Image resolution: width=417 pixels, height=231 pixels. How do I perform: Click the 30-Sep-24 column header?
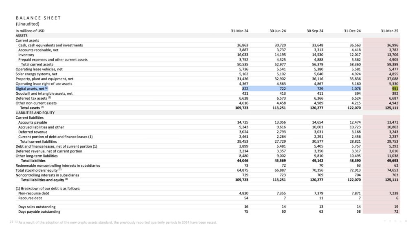click(315, 31)
